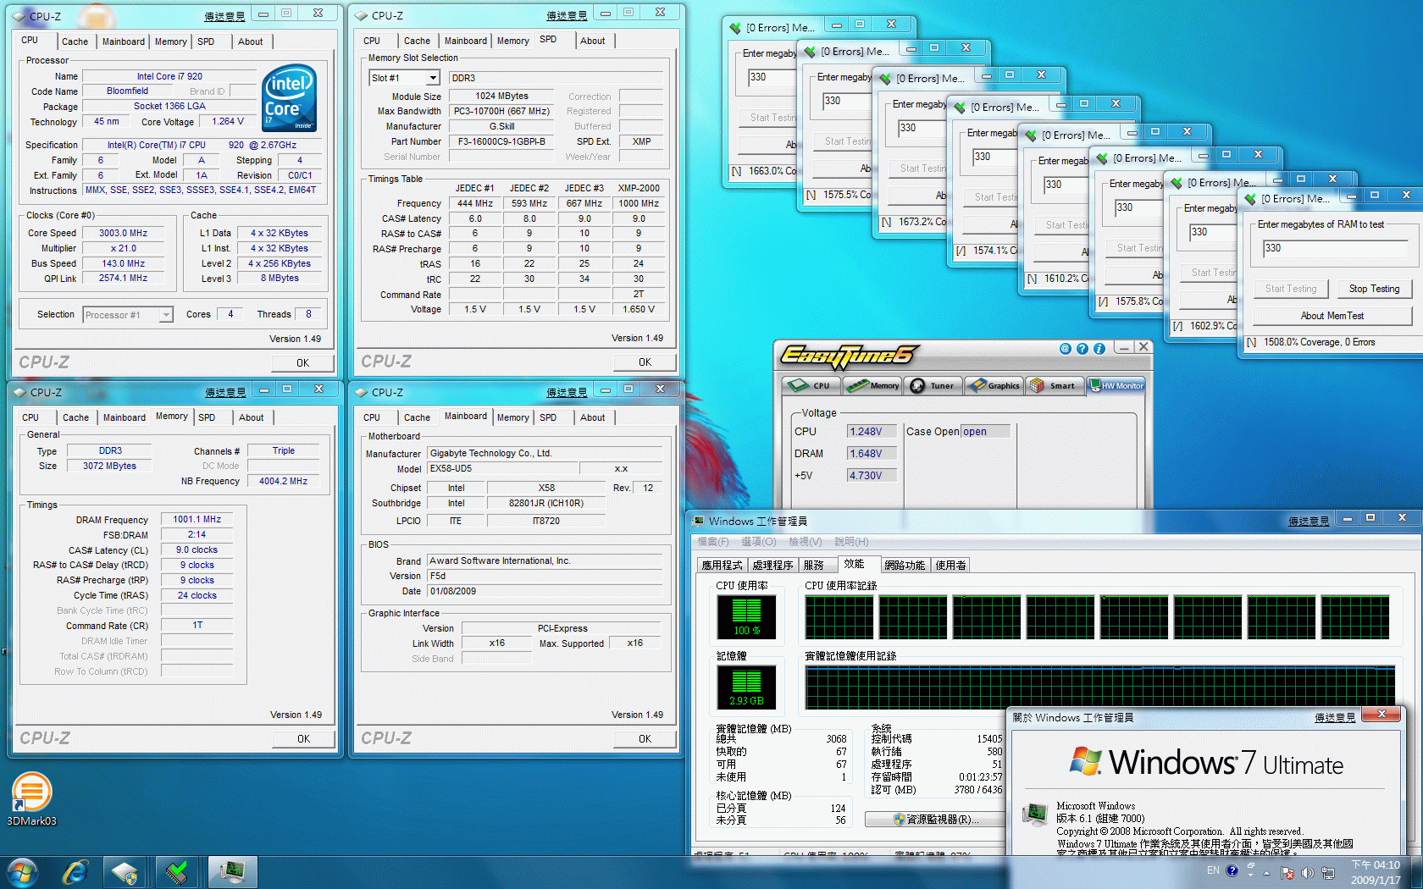Click 傳送意見 link in the About Task Manager dialog
Screen dimensions: 1423x889
[1335, 718]
